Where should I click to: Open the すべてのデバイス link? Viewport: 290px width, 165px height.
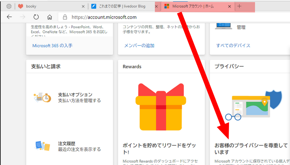coord(233,46)
